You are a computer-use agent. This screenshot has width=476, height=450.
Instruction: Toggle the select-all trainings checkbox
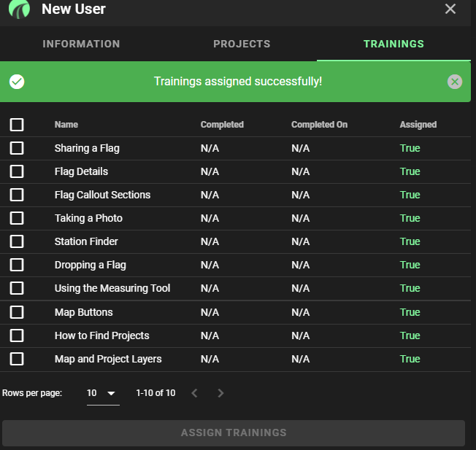(17, 125)
